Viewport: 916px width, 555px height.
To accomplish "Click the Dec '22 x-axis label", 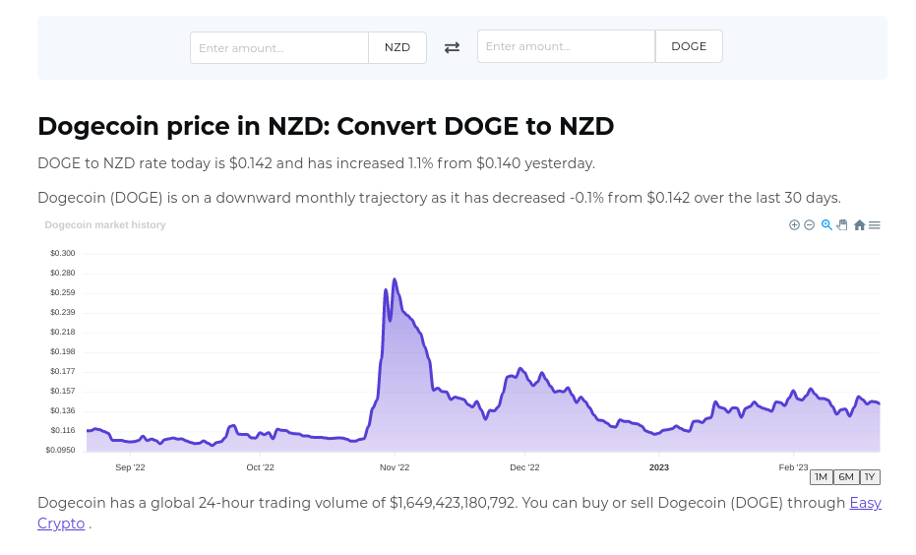I will [x=524, y=467].
